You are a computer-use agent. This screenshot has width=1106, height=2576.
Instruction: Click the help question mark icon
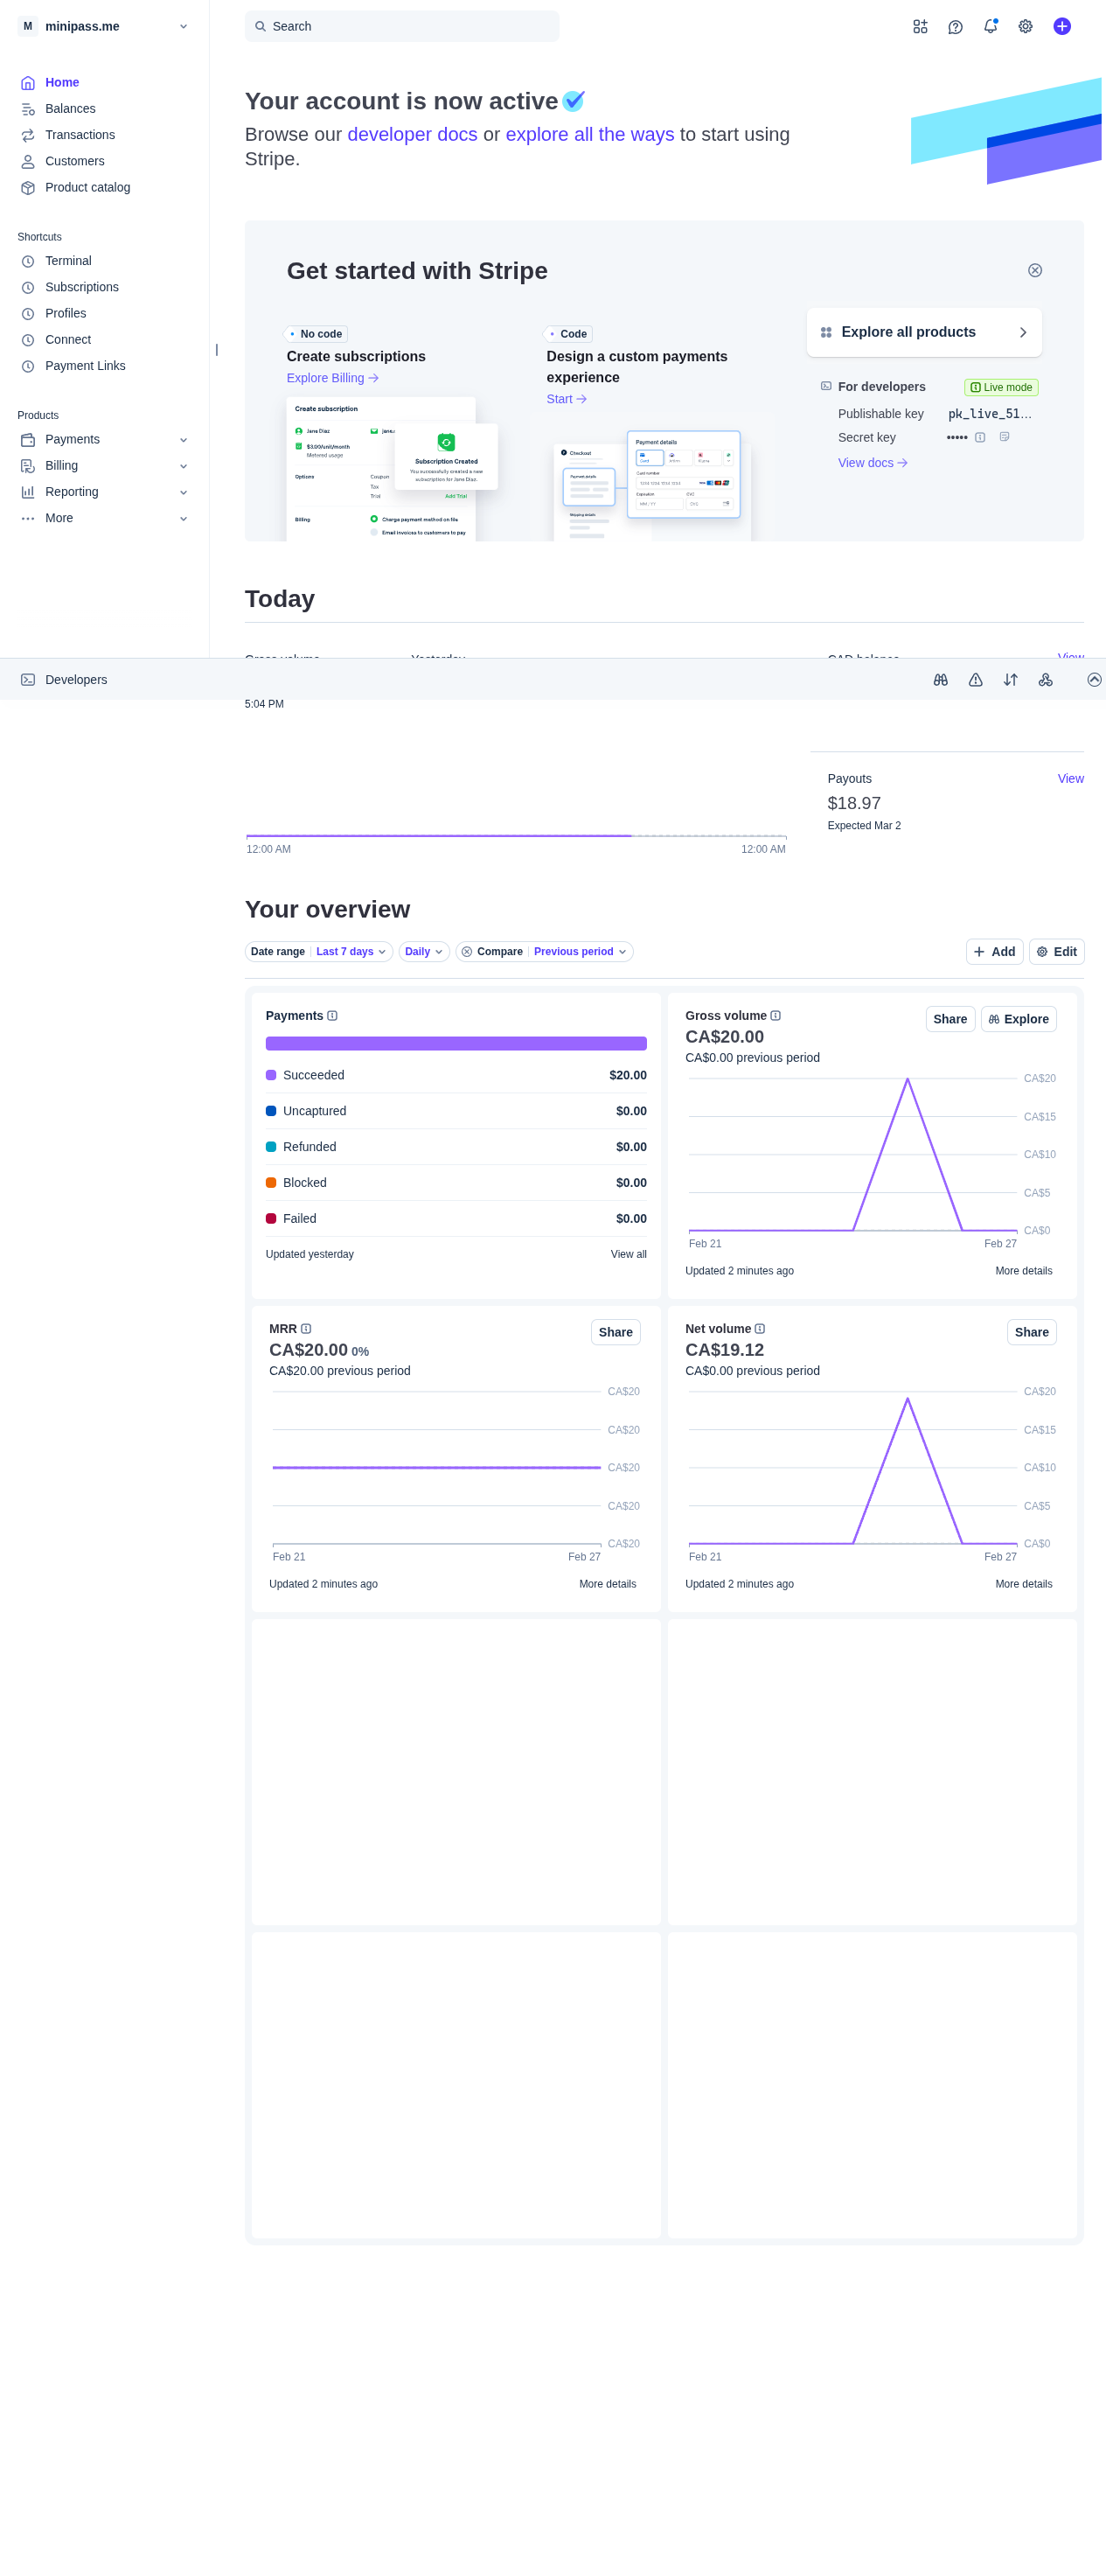click(x=955, y=27)
